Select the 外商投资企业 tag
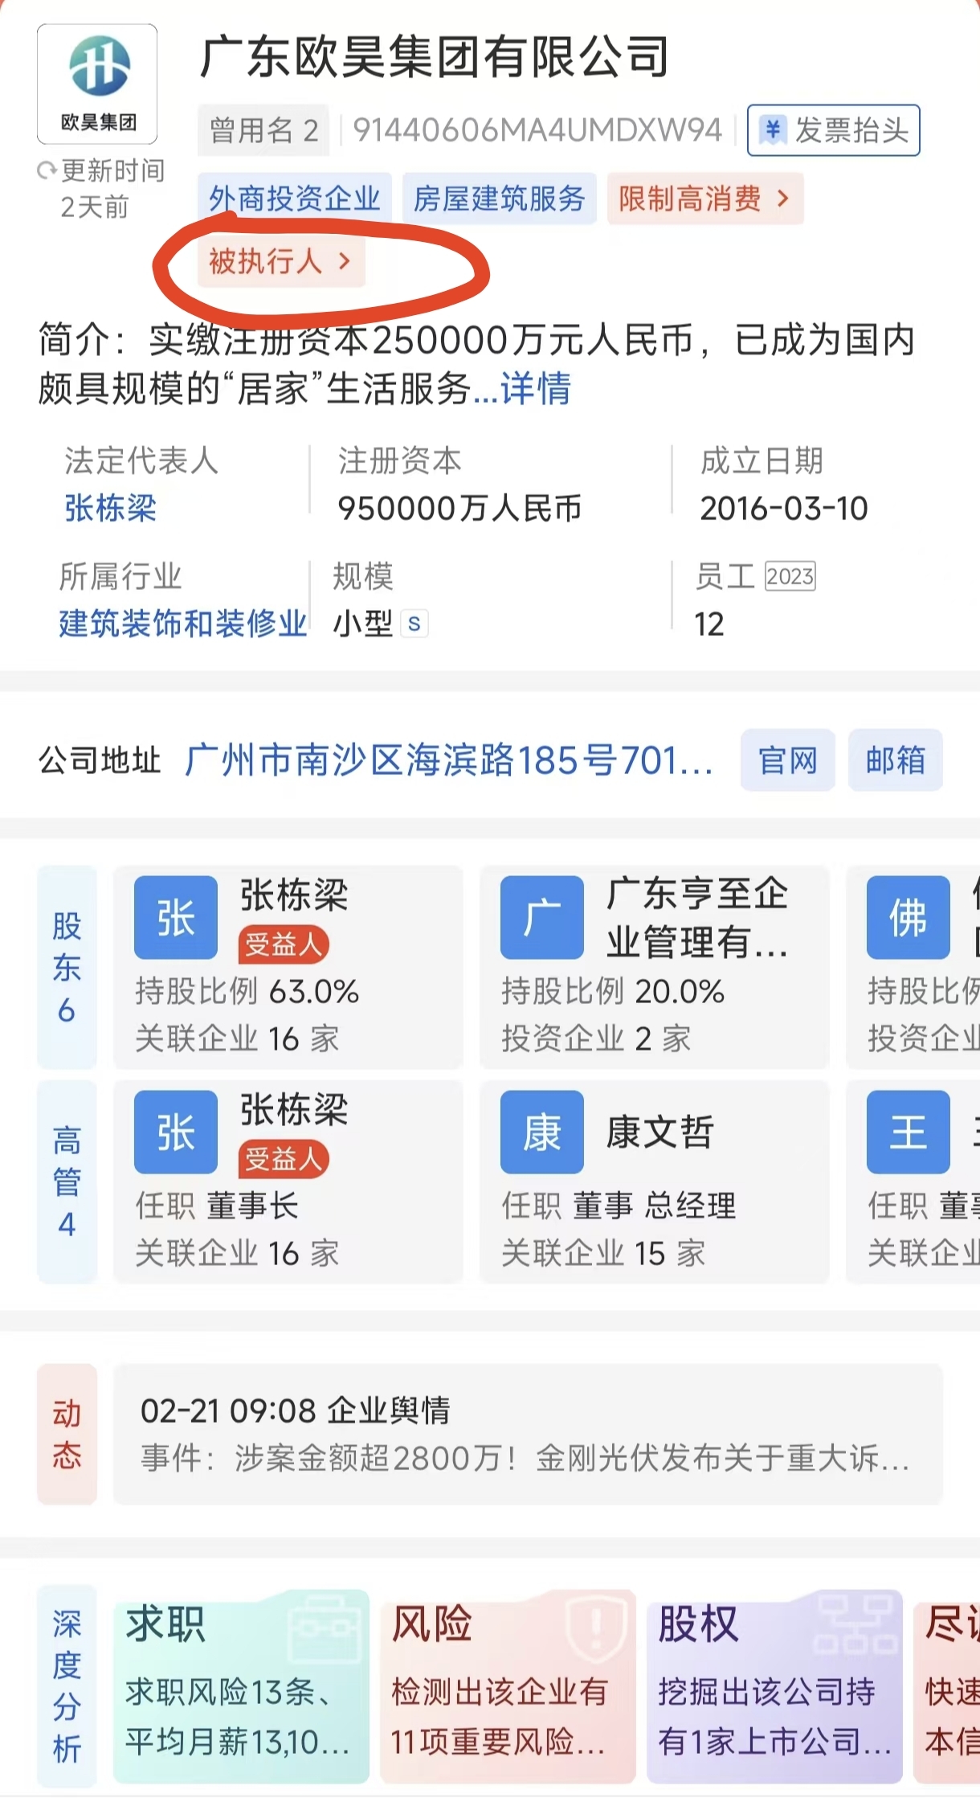 [x=294, y=198]
